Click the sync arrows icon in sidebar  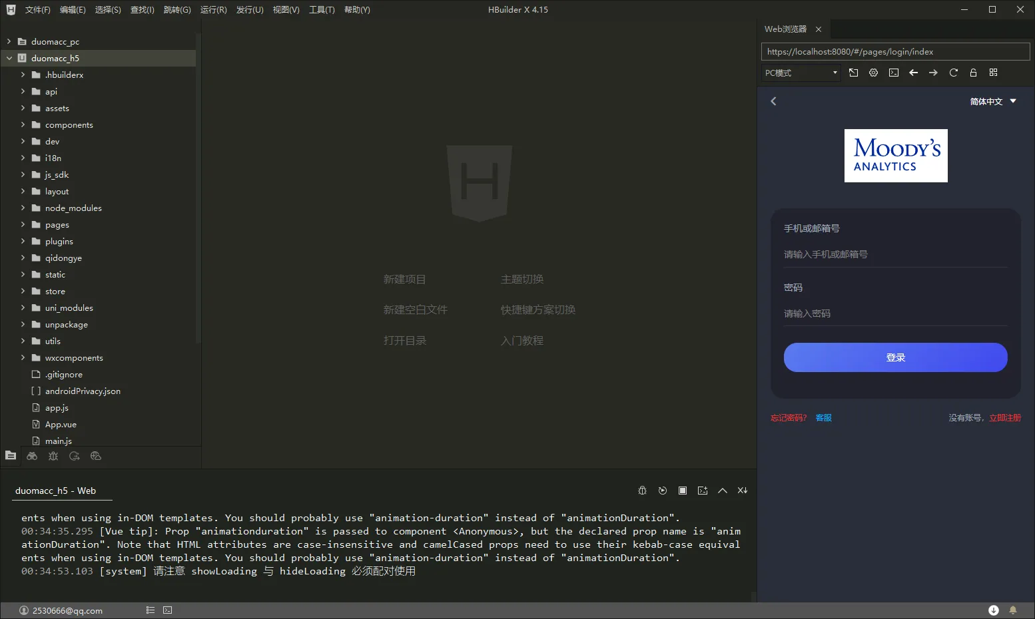coord(75,456)
